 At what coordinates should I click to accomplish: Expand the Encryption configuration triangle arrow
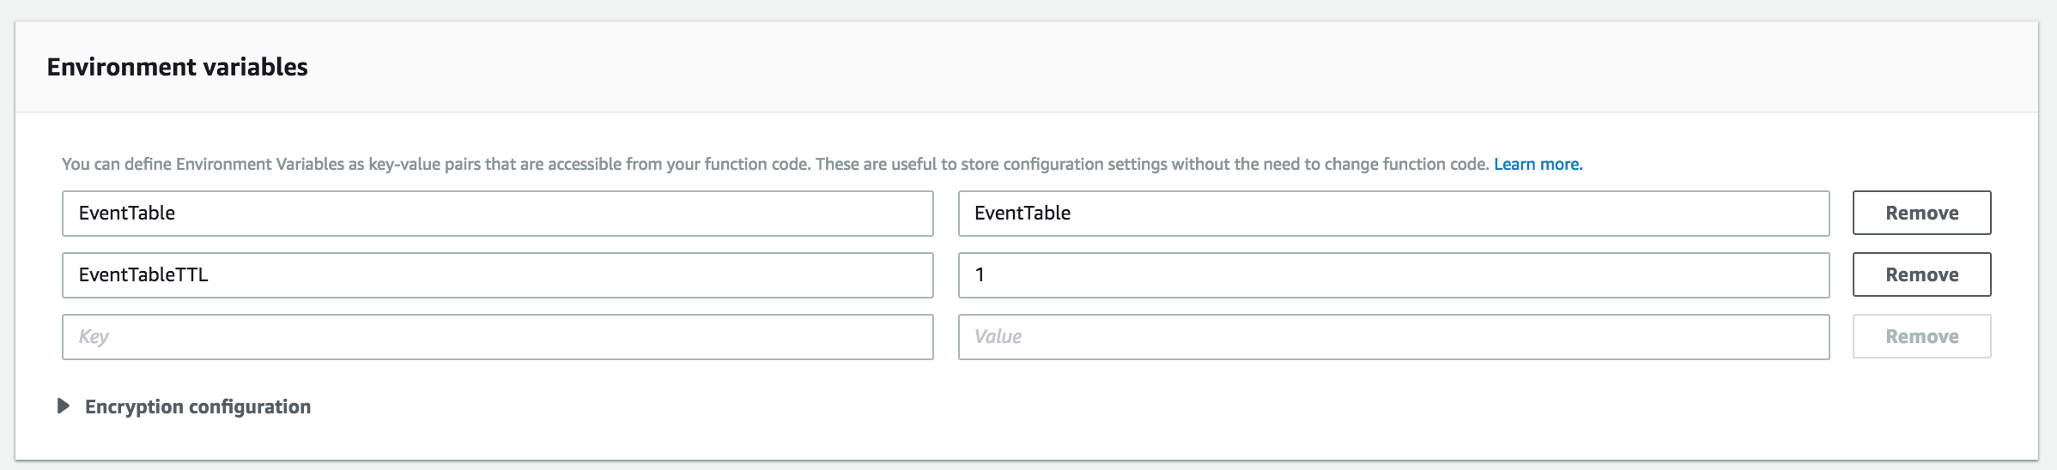coord(63,407)
